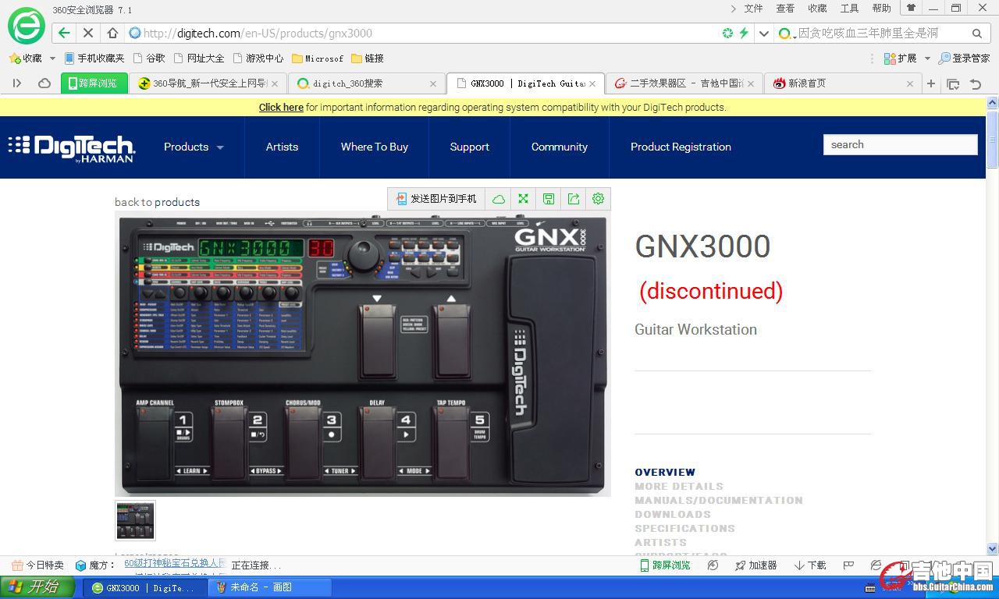Expand the address bar history dropdown
This screenshot has height=599, width=999.
click(x=764, y=34)
